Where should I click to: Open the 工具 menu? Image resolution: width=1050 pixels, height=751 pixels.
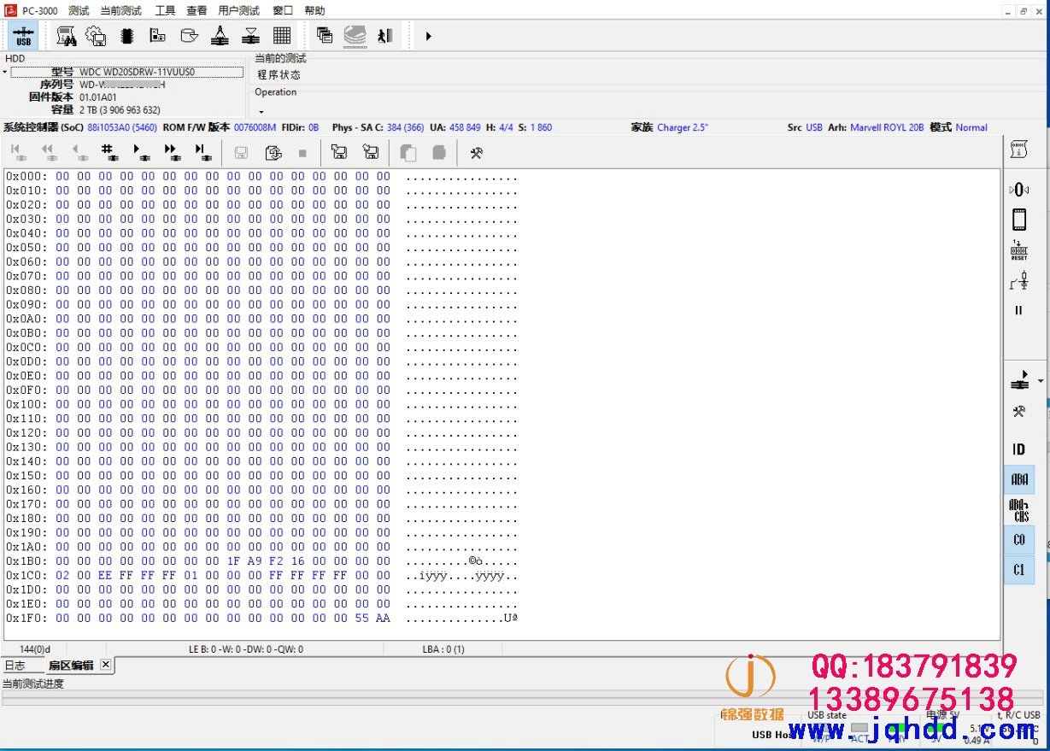[165, 10]
